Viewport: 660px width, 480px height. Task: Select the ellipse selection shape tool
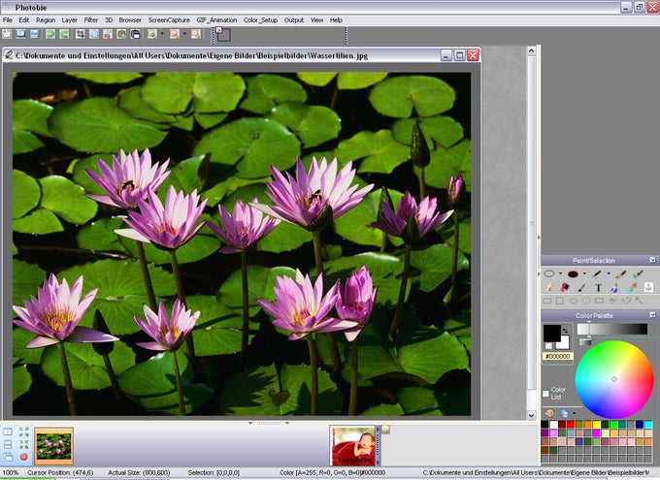pyautogui.click(x=549, y=273)
